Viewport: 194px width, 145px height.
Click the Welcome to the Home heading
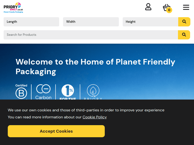(x=95, y=66)
